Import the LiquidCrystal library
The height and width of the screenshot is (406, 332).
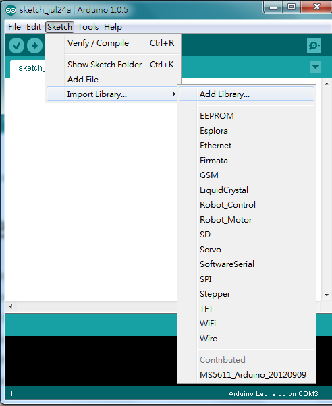click(246, 190)
